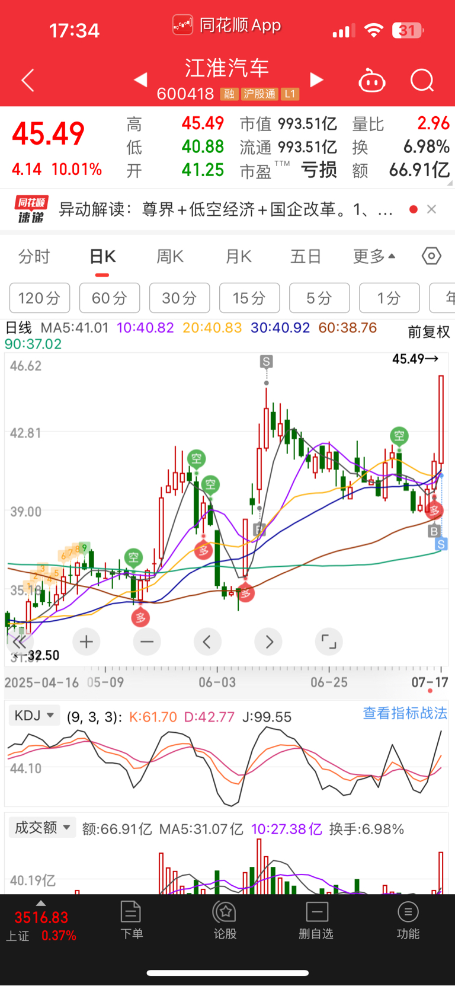The image size is (455, 986).
Task: Choose the 15分 period button
Action: [249, 298]
